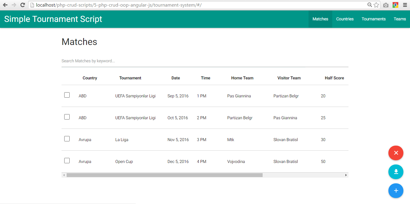This screenshot has height=204, width=410.
Task: Click the download/export matches button
Action: [x=396, y=172]
